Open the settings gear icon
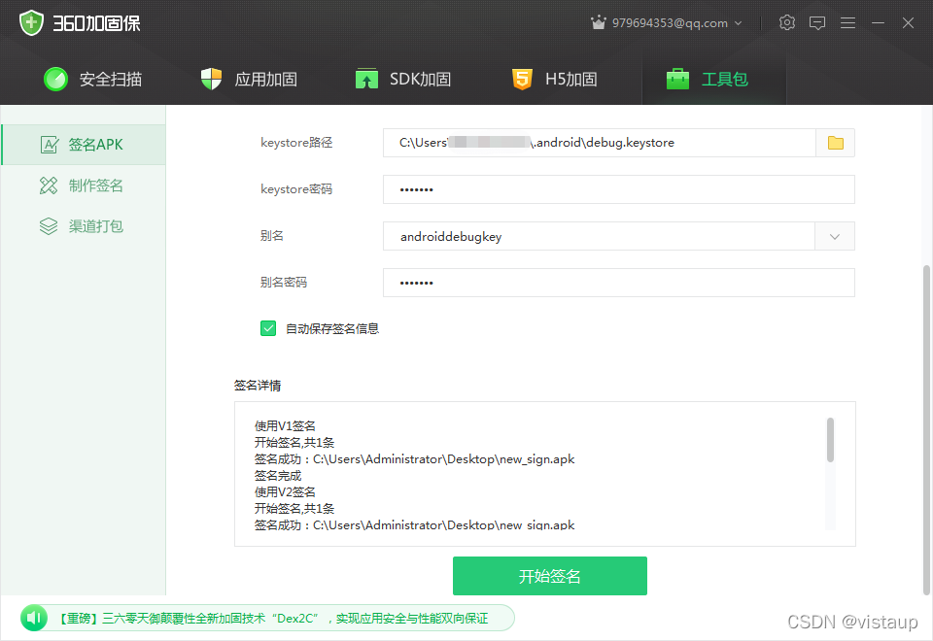Image resolution: width=933 pixels, height=641 pixels. coord(786,22)
